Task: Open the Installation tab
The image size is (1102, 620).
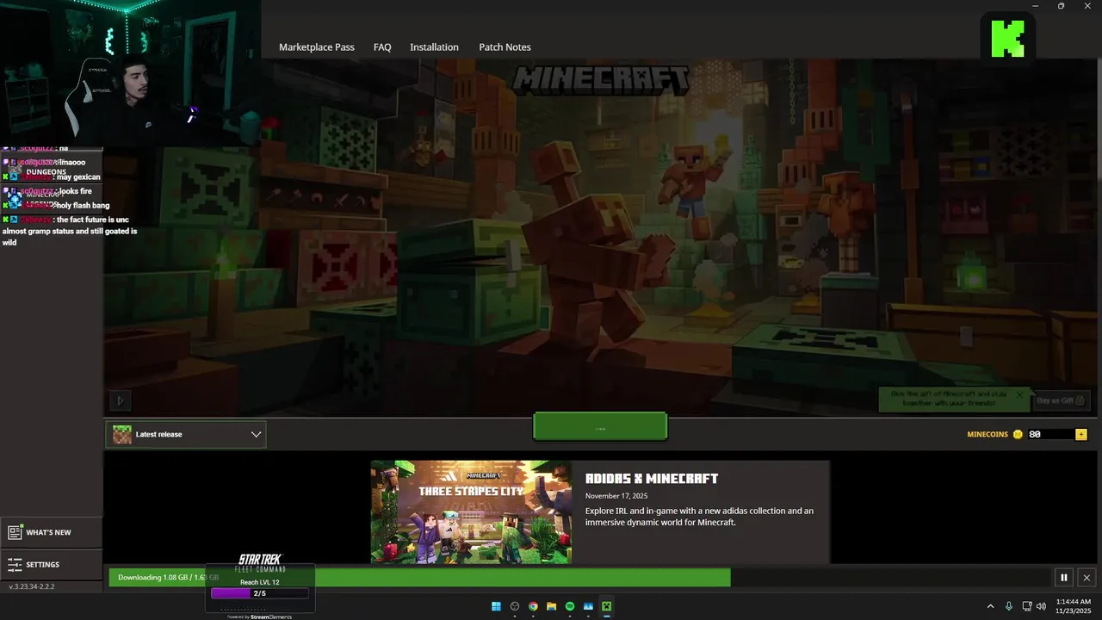Action: [x=434, y=47]
